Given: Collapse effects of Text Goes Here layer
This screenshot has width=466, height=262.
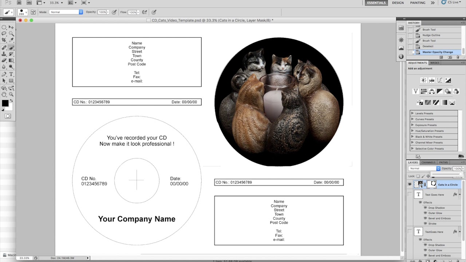Looking at the screenshot, I should pyautogui.click(x=459, y=194).
